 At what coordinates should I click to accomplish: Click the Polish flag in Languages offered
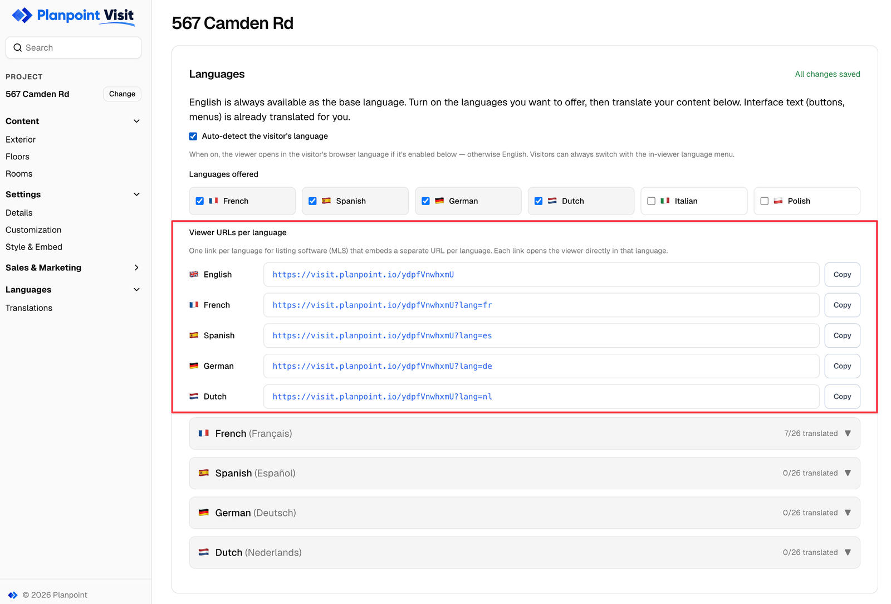[x=778, y=201]
